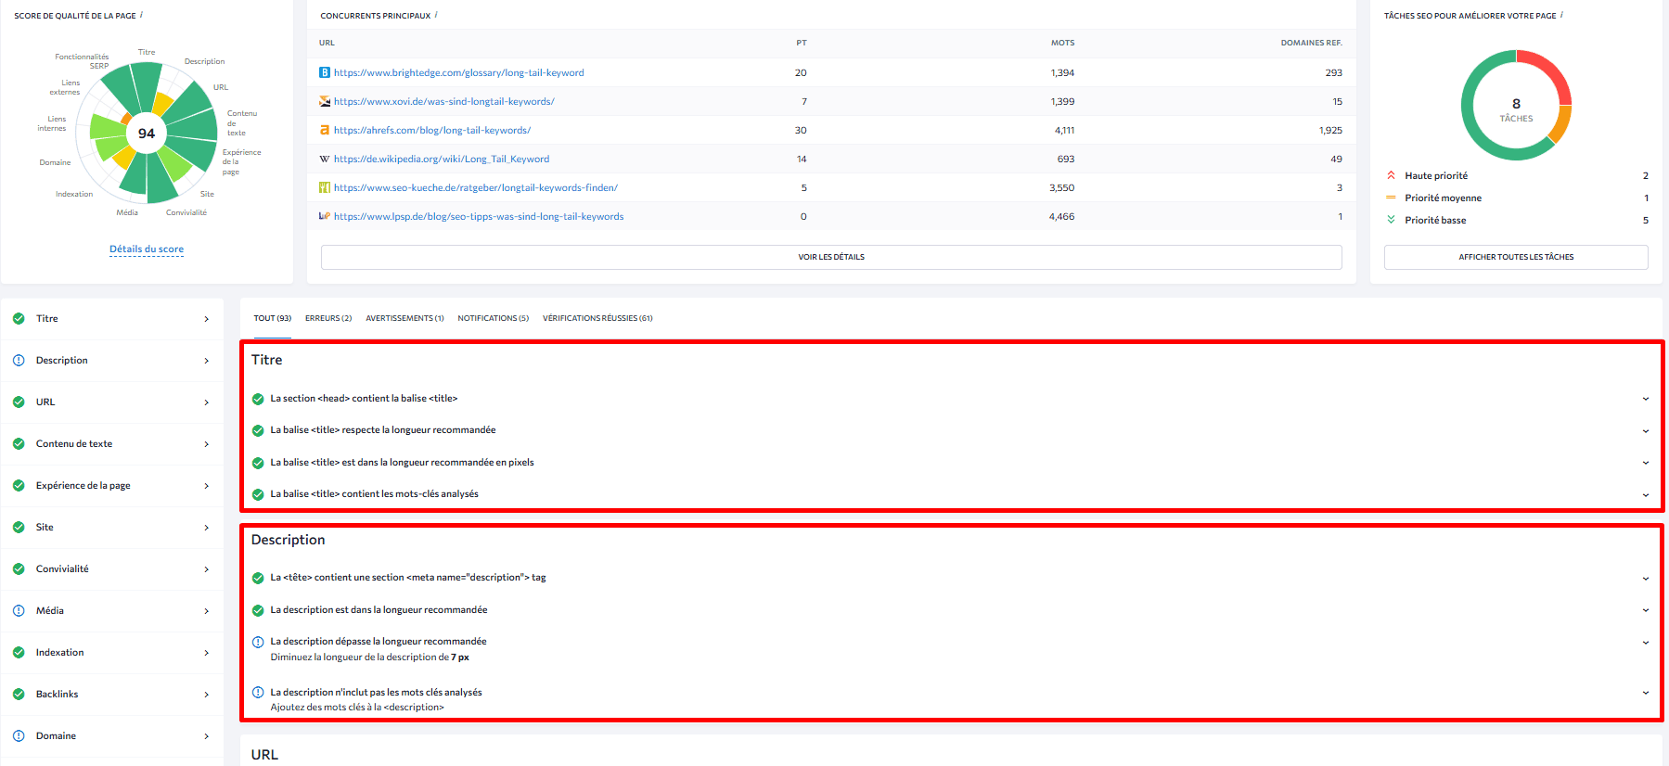This screenshot has width=1669, height=766.
Task: Click info icon for description missing analysed keywords
Action: point(258,693)
